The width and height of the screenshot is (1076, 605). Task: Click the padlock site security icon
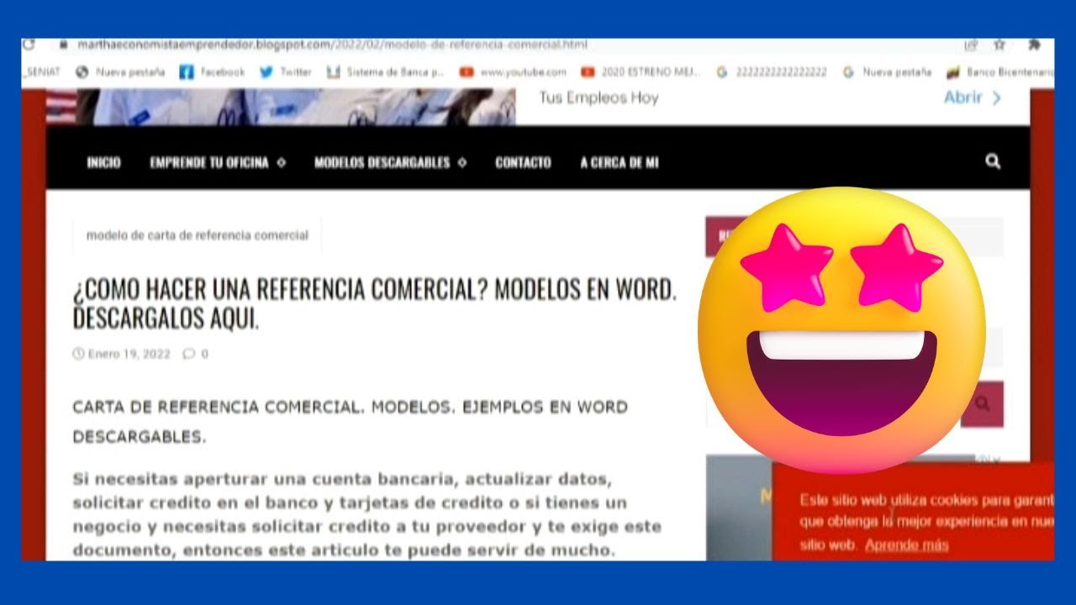[x=62, y=45]
